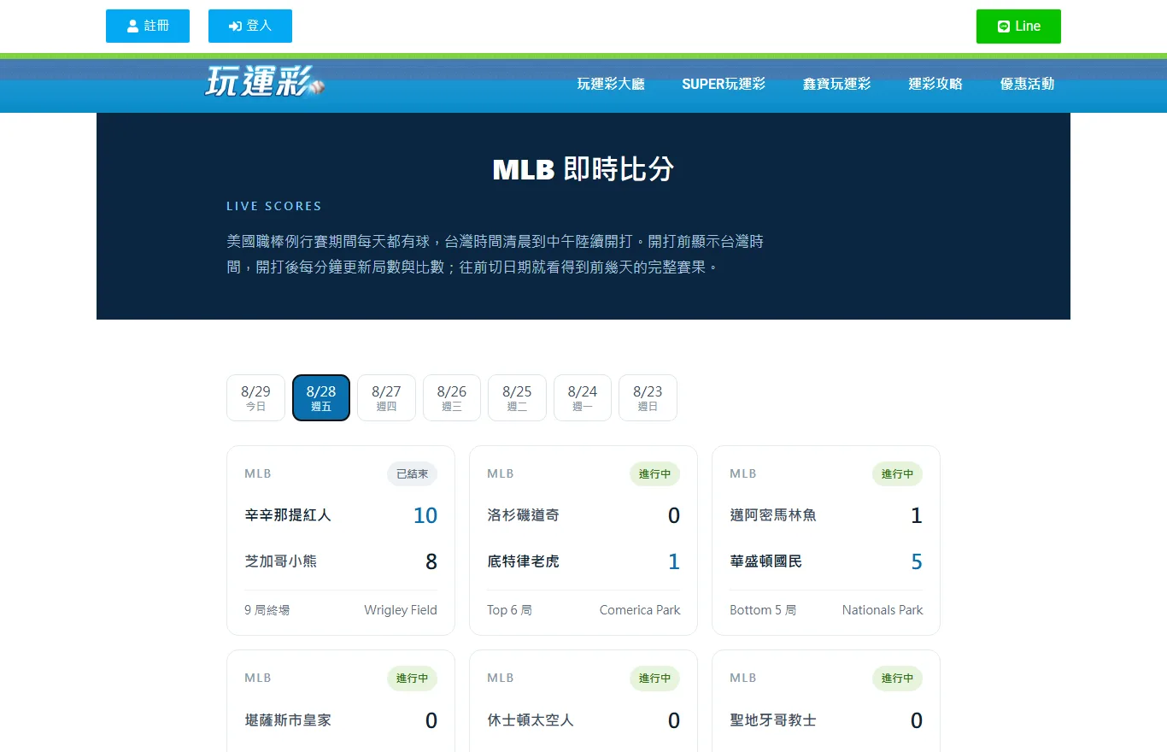The image size is (1167, 752).
Task: Select the 8/26 週三 date tab
Action: (x=452, y=398)
